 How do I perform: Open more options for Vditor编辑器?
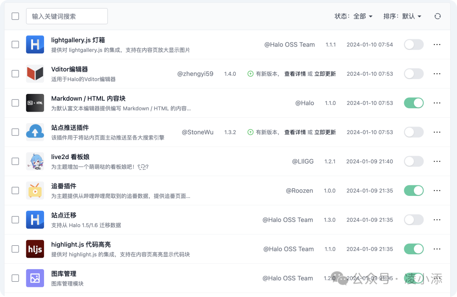click(x=437, y=74)
